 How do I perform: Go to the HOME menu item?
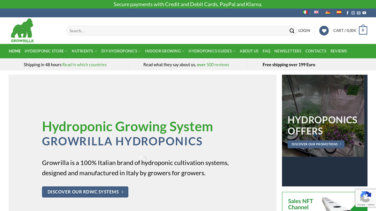click(x=15, y=51)
